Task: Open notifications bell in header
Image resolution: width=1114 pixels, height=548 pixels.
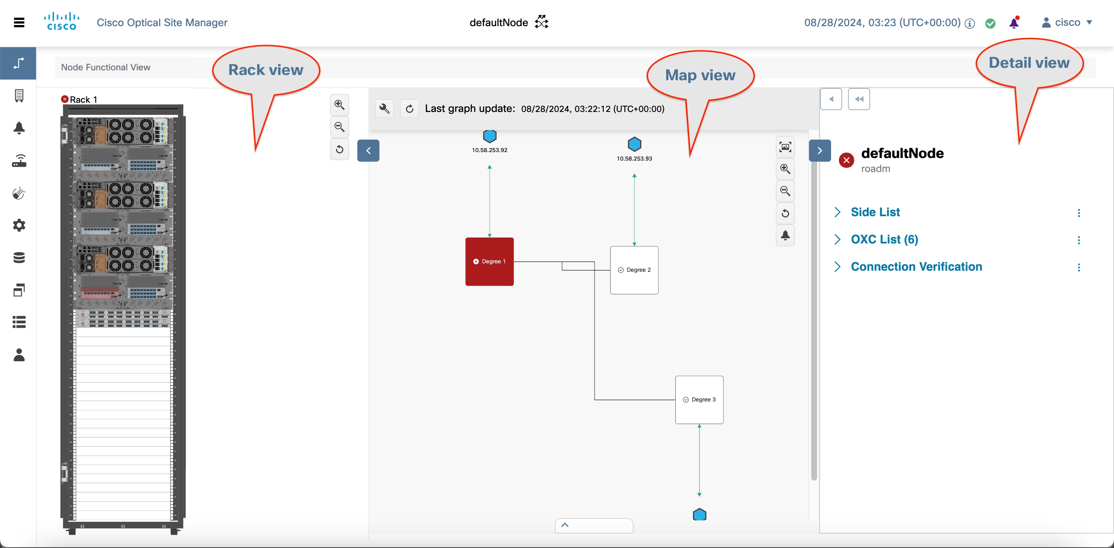Action: coord(1014,22)
